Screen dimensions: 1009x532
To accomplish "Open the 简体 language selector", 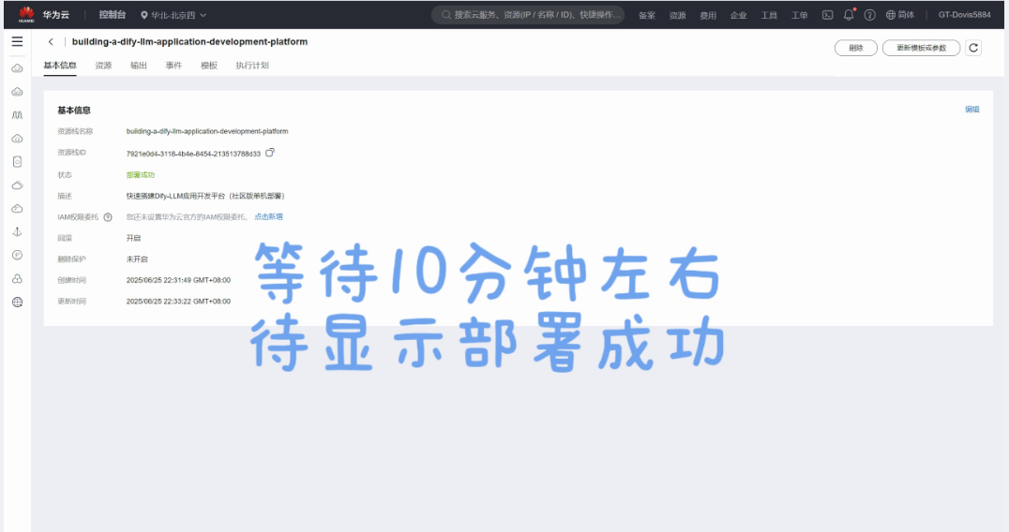I will [899, 15].
